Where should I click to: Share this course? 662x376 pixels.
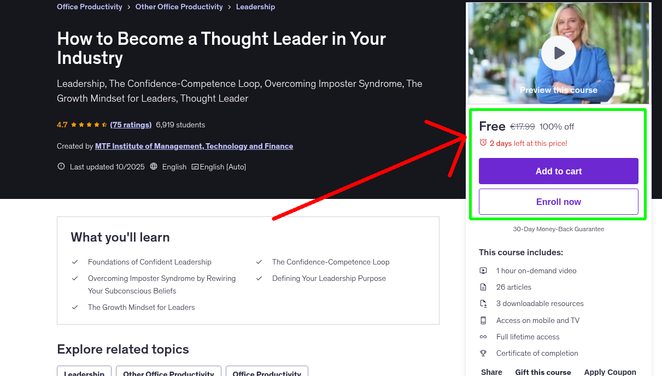(x=491, y=372)
